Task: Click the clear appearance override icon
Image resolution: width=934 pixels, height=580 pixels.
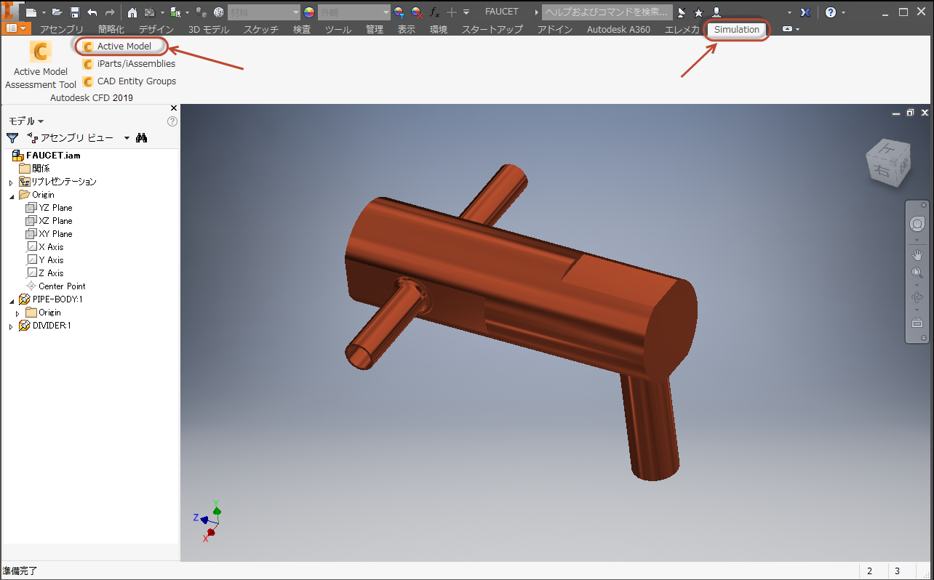Action: pos(417,12)
